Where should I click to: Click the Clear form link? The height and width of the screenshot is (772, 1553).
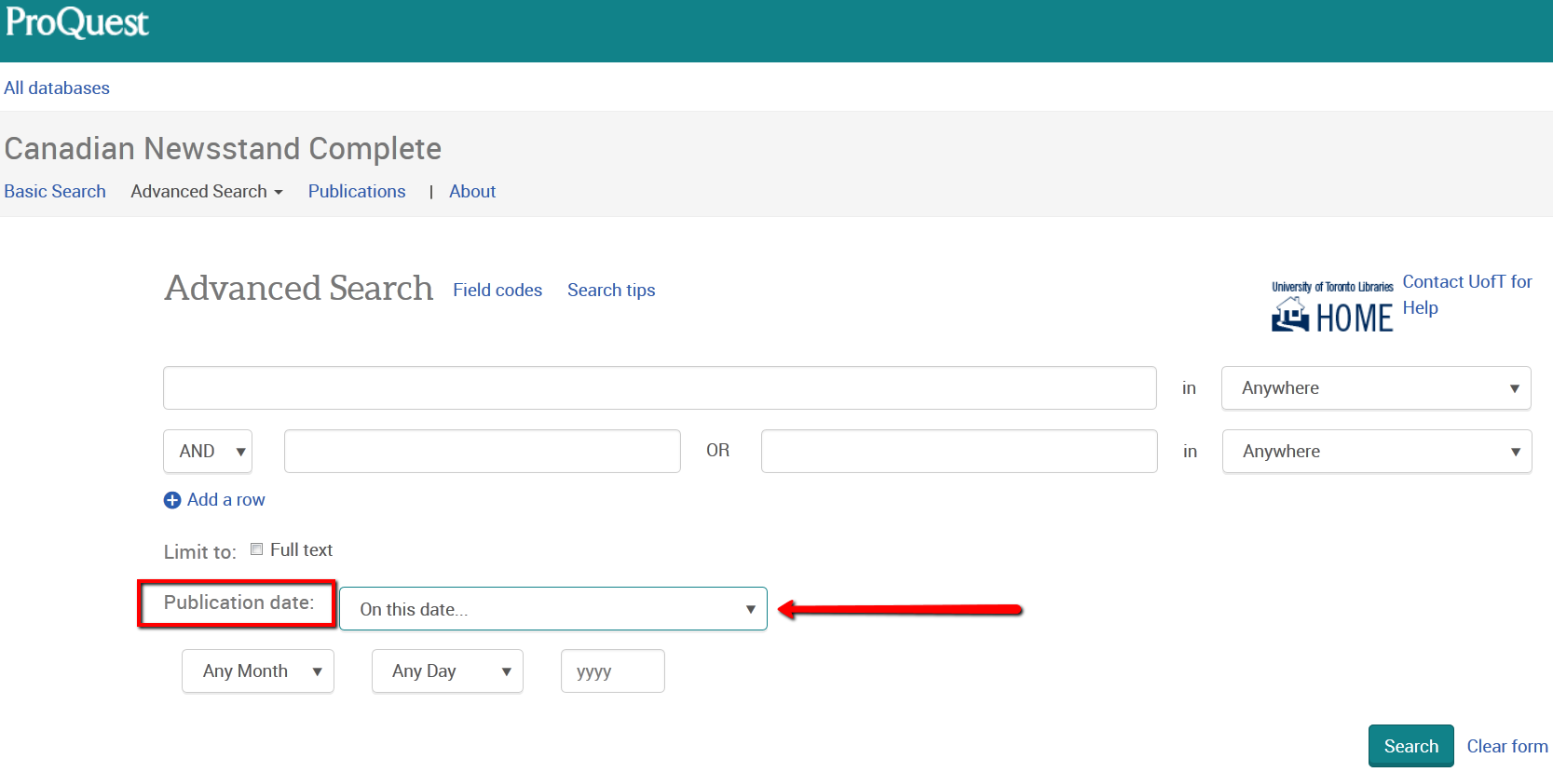(1507, 746)
